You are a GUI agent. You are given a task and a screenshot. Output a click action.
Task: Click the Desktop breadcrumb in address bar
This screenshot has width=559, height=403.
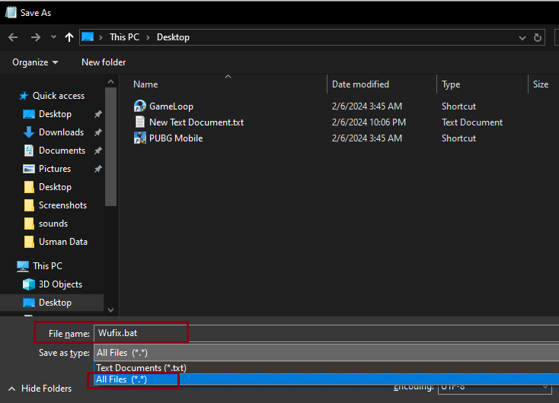point(173,37)
